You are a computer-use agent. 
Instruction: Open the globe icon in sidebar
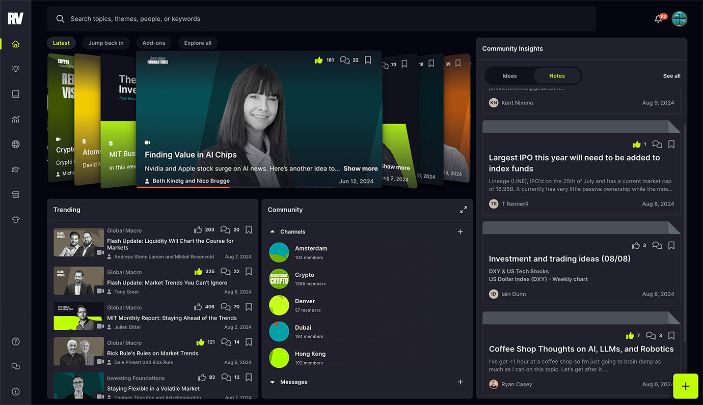[16, 144]
